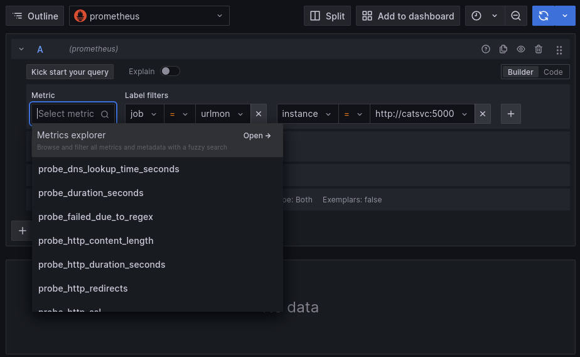The height and width of the screenshot is (357, 580).
Task: Zoom out the time range
Action: point(515,16)
